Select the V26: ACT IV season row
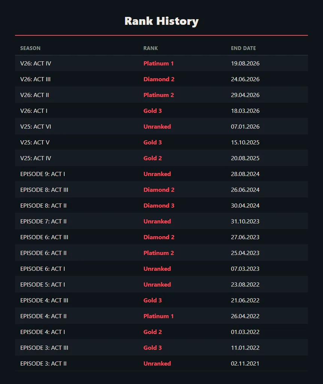 click(161, 64)
